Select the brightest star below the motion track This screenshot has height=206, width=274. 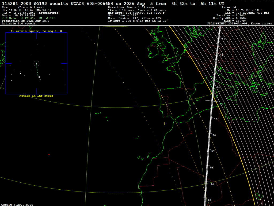point(39,77)
